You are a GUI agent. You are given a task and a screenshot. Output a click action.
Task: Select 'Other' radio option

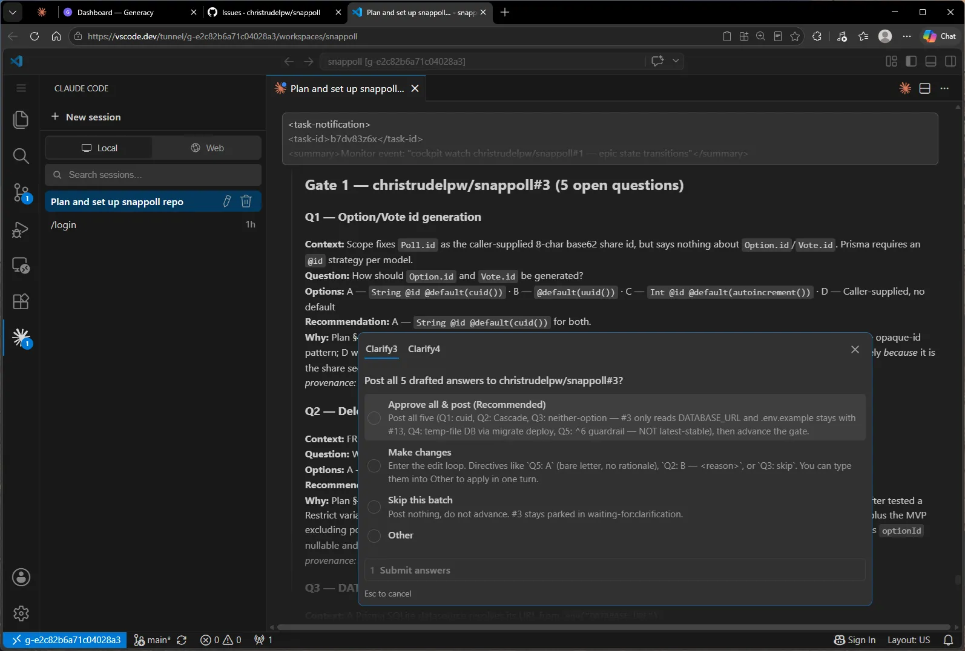click(x=374, y=535)
